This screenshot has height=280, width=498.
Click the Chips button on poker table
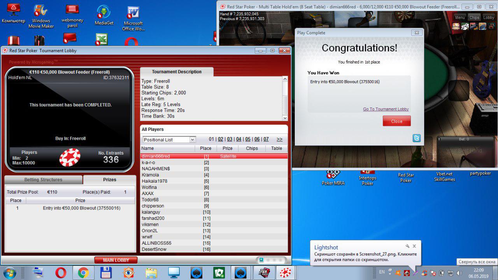click(x=474, y=18)
